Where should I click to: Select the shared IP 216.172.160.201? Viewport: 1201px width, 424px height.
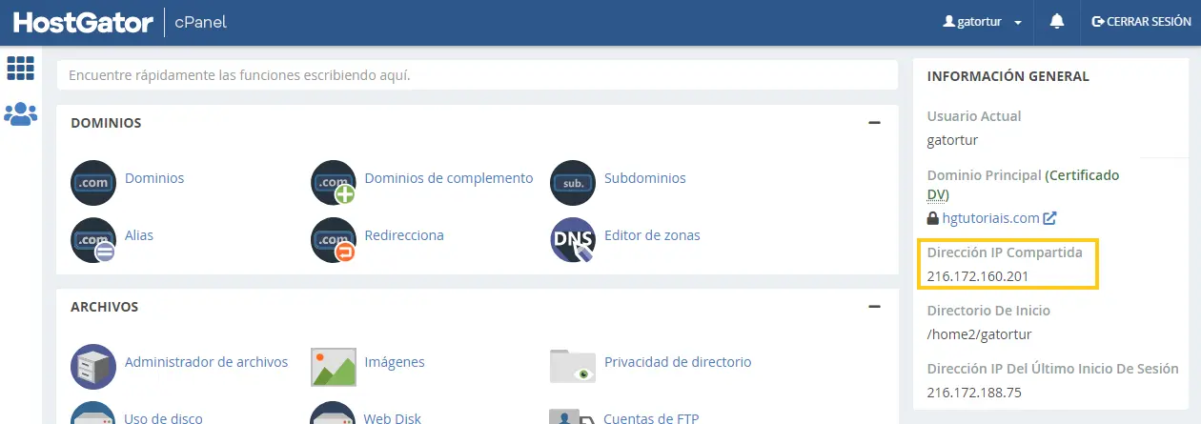point(978,276)
